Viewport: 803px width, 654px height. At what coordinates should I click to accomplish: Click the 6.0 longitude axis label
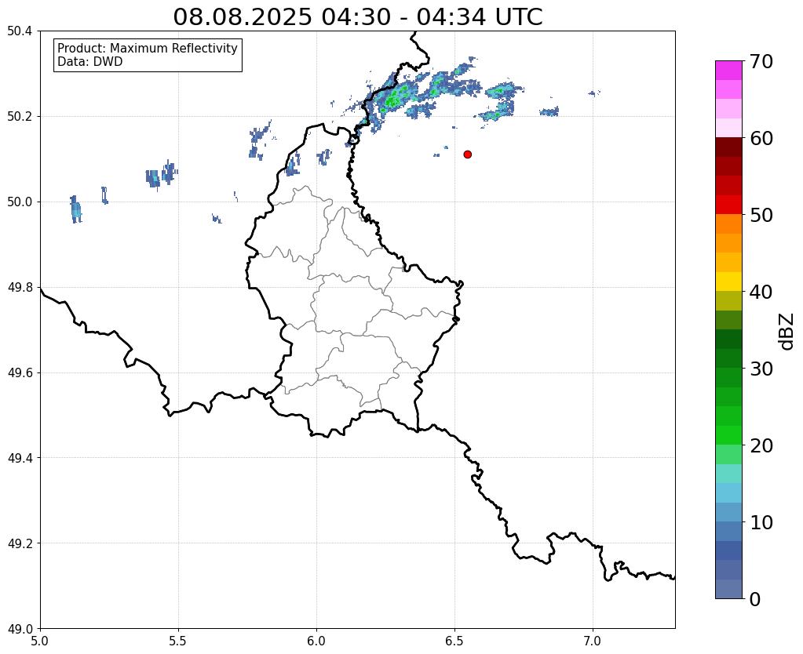316,641
